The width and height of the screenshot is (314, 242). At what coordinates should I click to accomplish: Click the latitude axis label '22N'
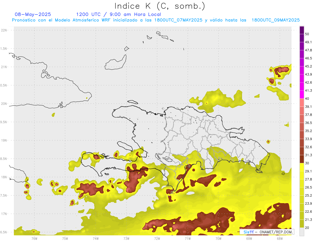click(4, 30)
